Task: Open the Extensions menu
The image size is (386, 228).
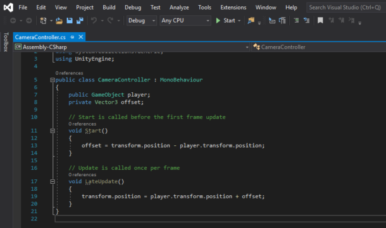Action: 233,8
